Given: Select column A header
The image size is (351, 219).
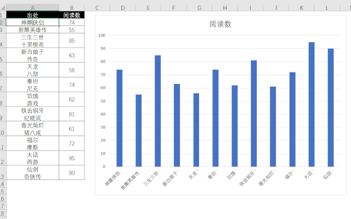Looking at the screenshot, I should coord(32,8).
